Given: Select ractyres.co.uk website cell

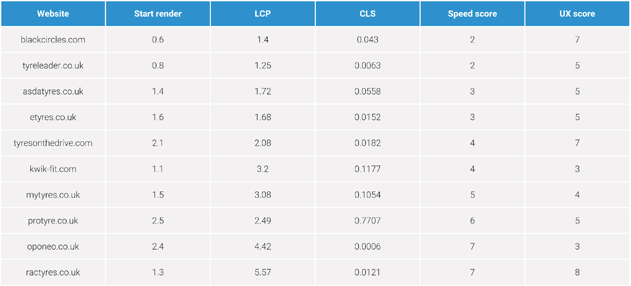Looking at the screenshot, I should (53, 273).
